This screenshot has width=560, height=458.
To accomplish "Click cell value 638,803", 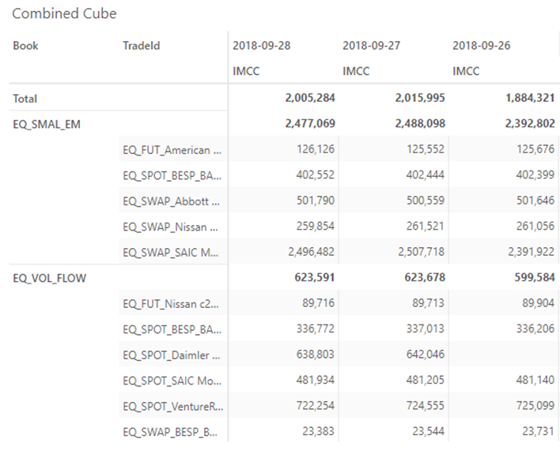I will point(316,355).
